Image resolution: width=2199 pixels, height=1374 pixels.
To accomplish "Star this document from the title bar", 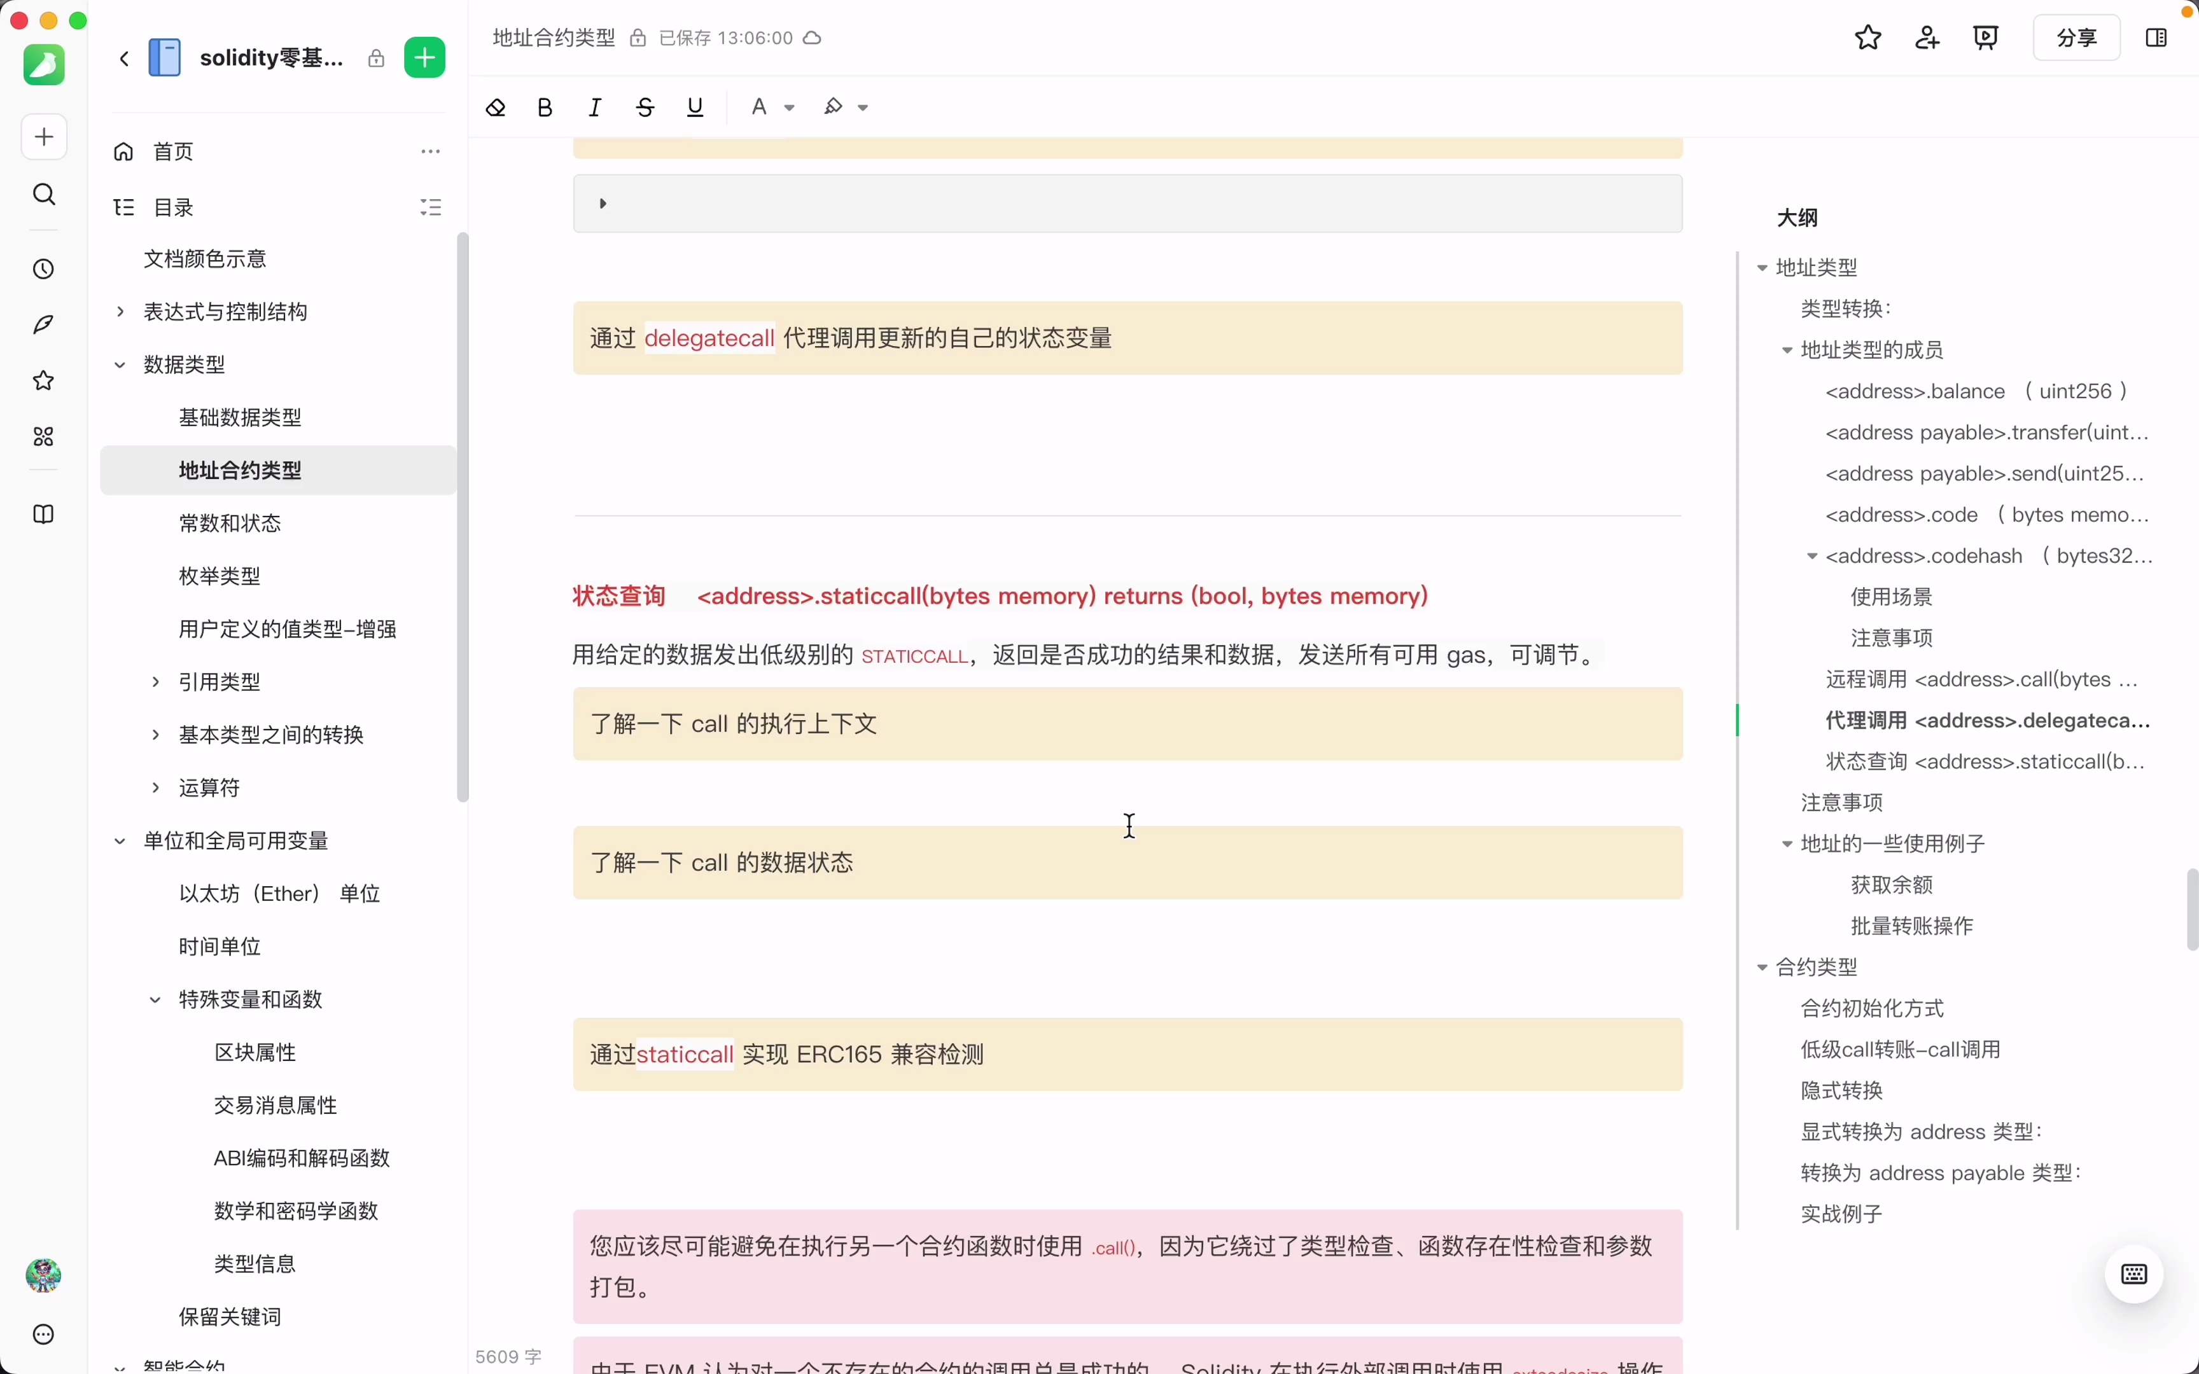I will (1866, 38).
